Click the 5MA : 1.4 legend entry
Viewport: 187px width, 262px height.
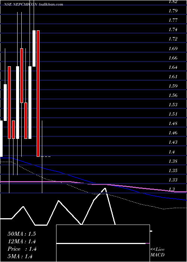[x=20, y=256]
